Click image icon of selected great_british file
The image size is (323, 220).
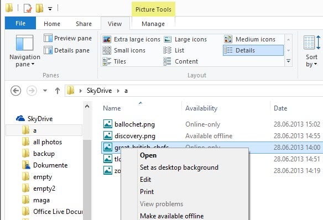click(x=108, y=147)
